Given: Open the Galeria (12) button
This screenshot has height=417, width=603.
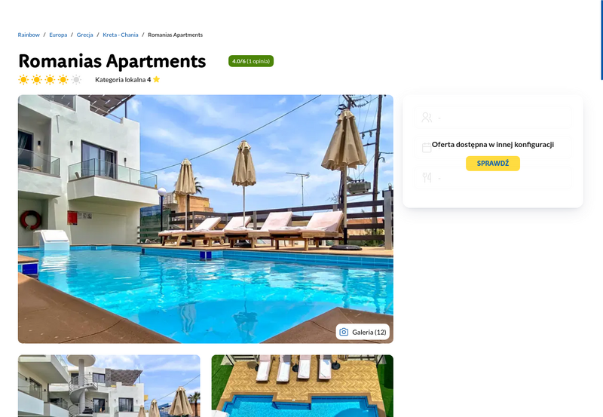Looking at the screenshot, I should click(x=363, y=332).
